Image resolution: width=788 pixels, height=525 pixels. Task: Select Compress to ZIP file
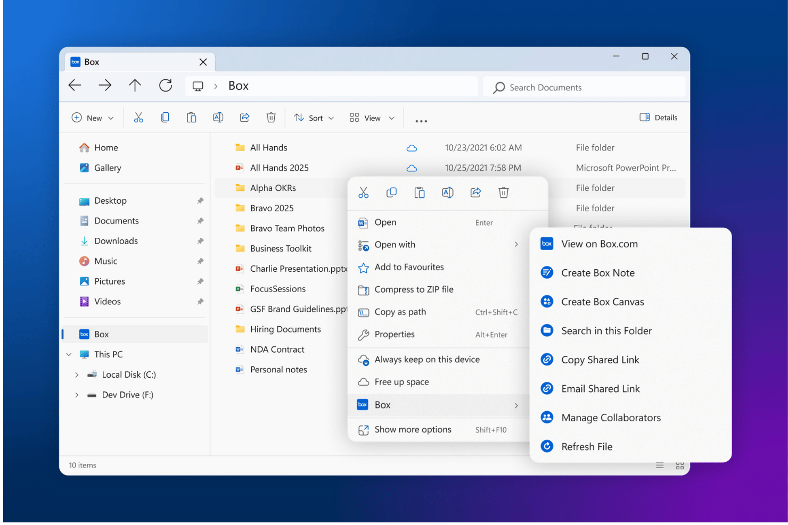(x=439, y=289)
